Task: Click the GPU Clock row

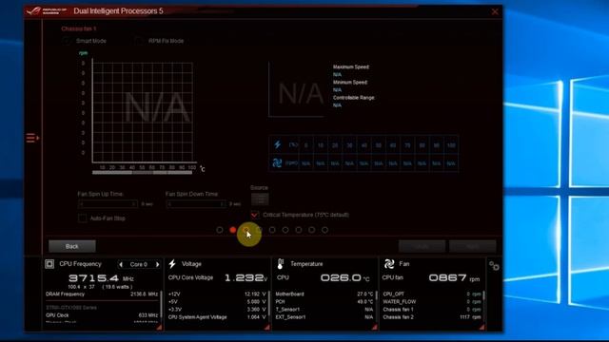Action: pos(102,315)
